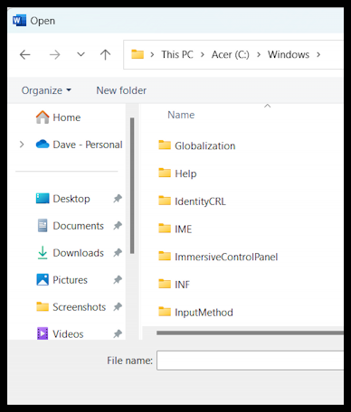This screenshot has width=351, height=412.
Task: Open recent locations dropdown chevron
Action: pos(81,54)
